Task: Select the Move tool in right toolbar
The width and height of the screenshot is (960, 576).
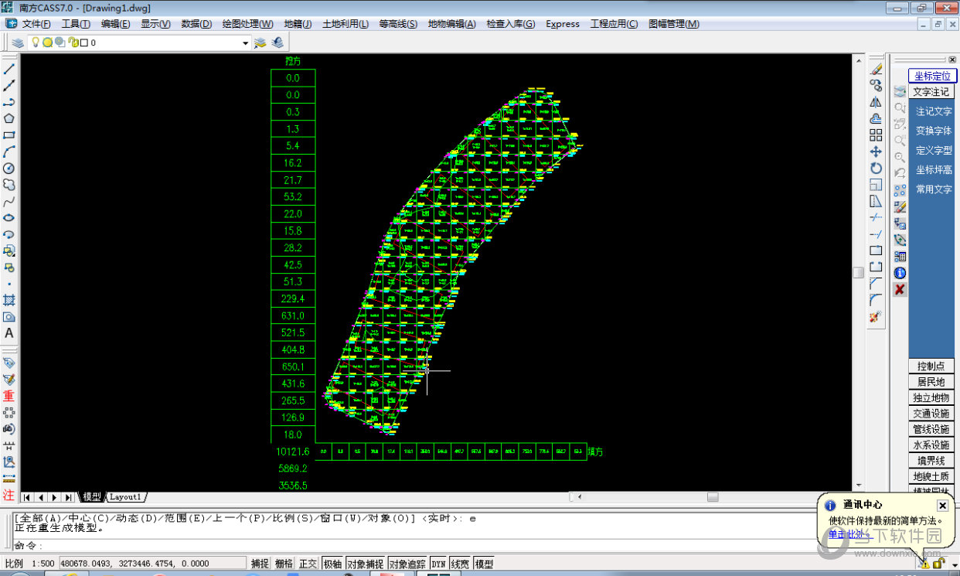Action: pyautogui.click(x=877, y=152)
